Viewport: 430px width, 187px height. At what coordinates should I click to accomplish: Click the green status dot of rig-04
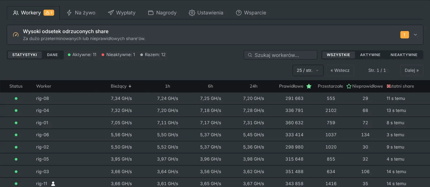coord(16,111)
